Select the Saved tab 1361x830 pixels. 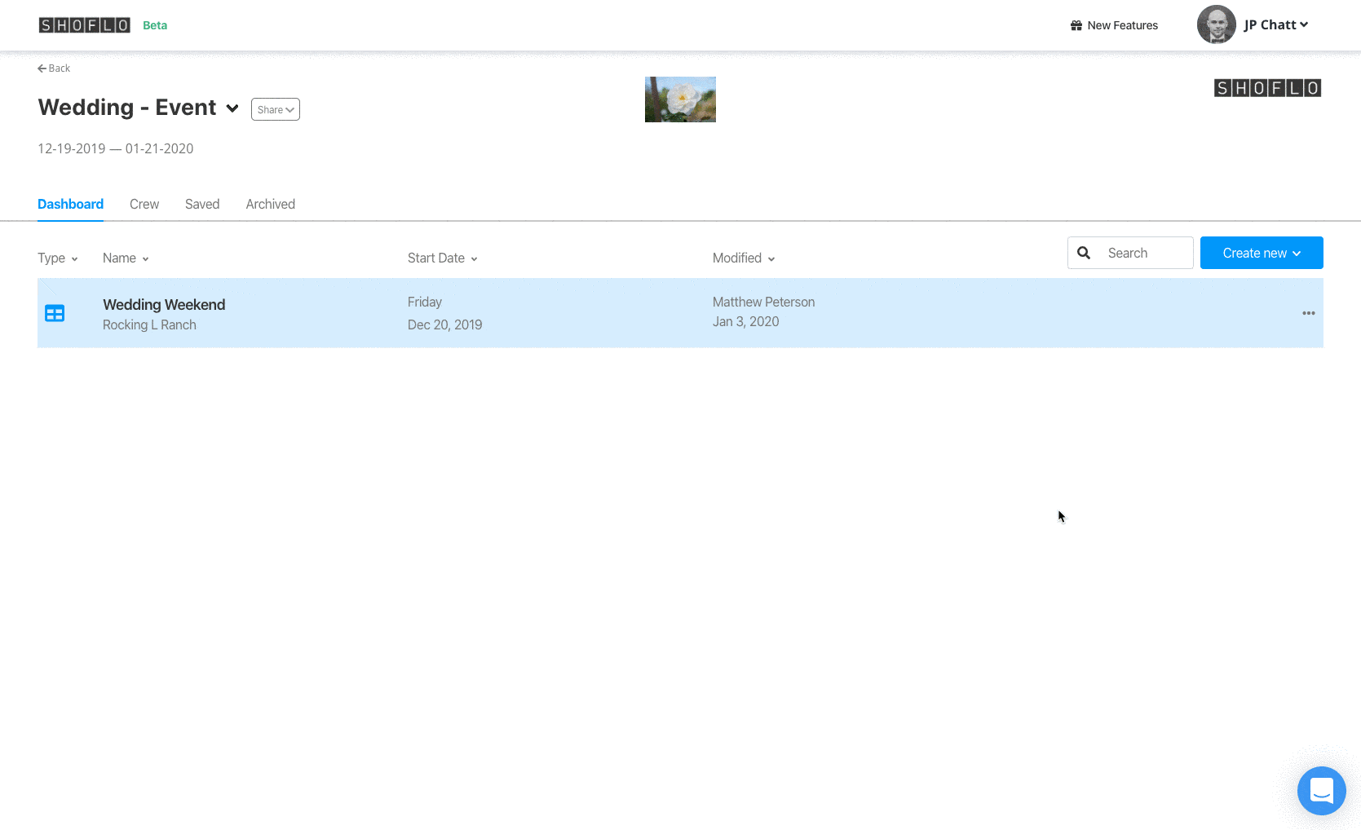tap(201, 204)
